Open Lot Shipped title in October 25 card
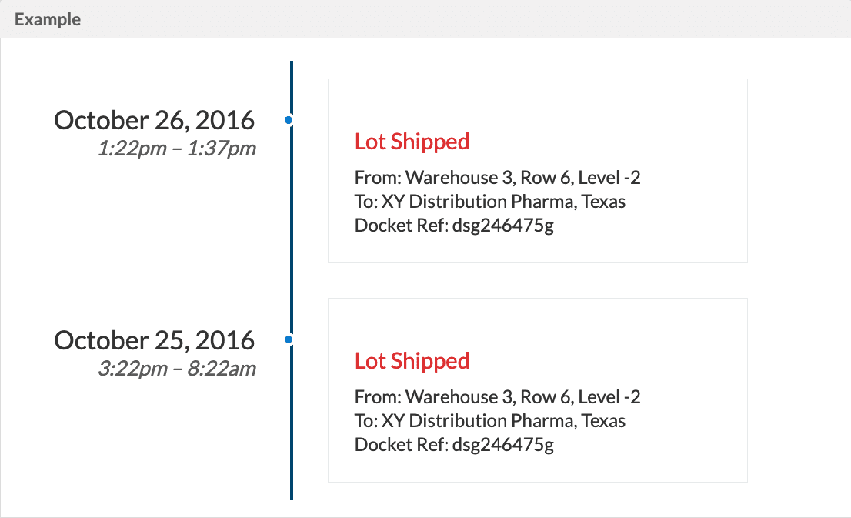The width and height of the screenshot is (851, 518). pyautogui.click(x=412, y=361)
